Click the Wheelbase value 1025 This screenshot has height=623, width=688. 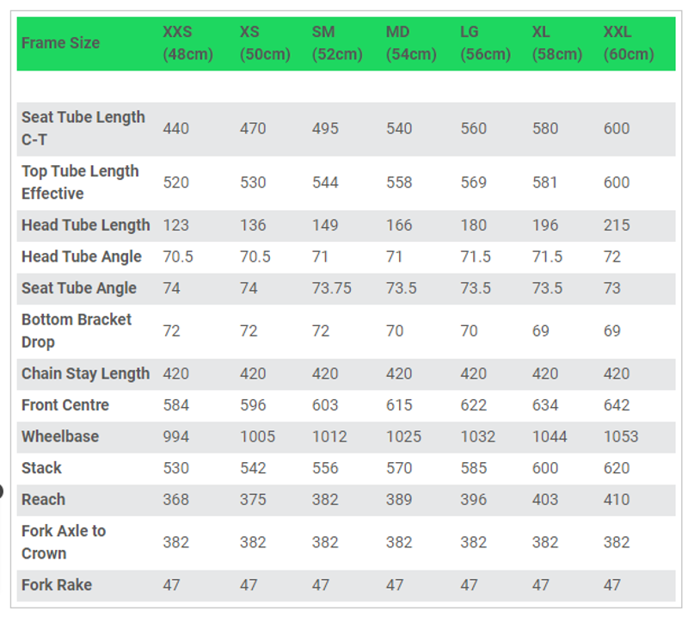[404, 436]
